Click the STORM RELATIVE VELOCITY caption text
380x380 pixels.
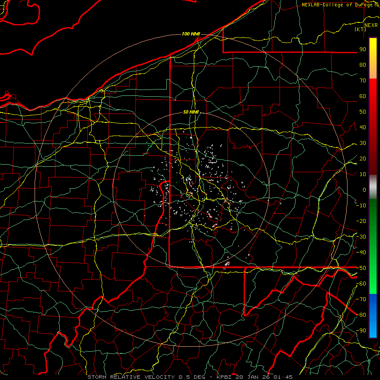(131, 377)
